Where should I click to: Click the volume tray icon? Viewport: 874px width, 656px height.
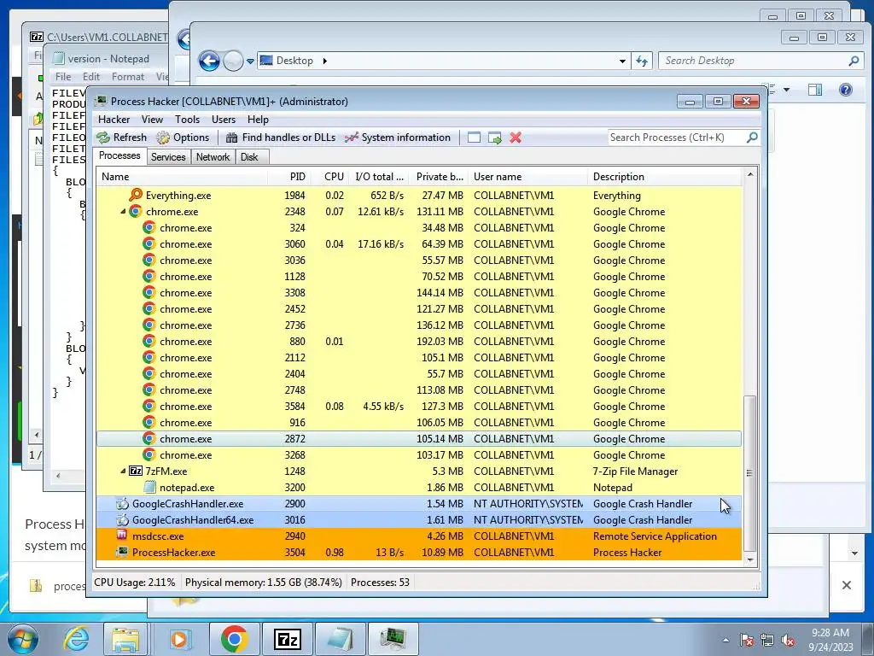[x=788, y=640]
